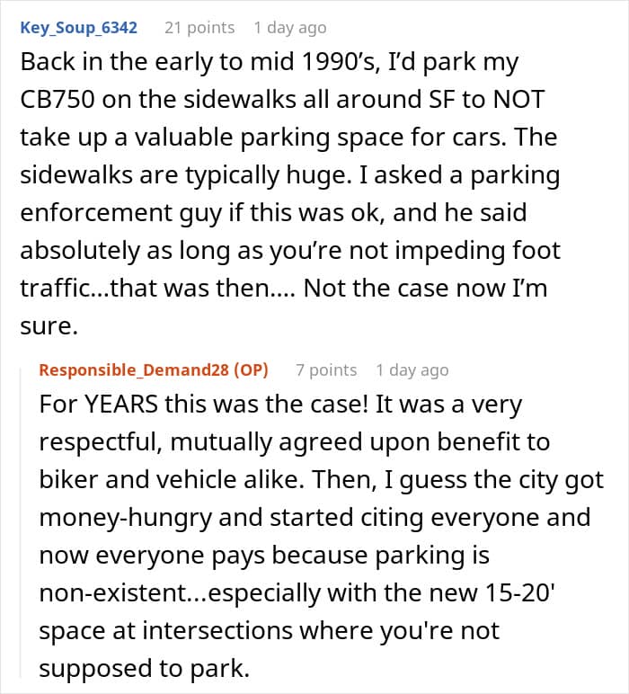
Task: Click the text 'impeding foot' in the comment
Action: tap(477, 251)
